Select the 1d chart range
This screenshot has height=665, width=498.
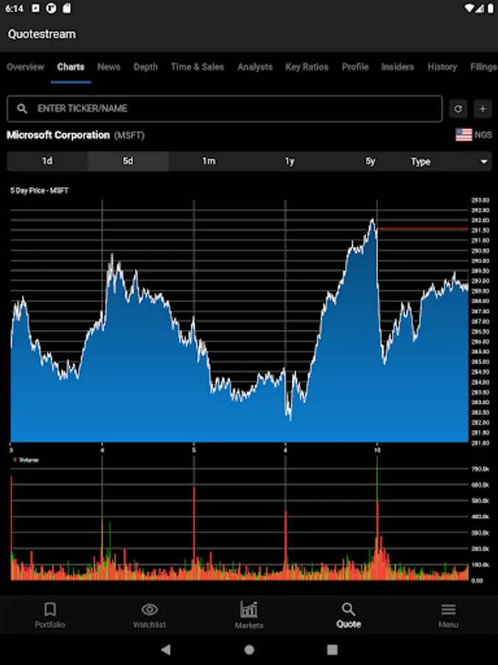pos(47,162)
